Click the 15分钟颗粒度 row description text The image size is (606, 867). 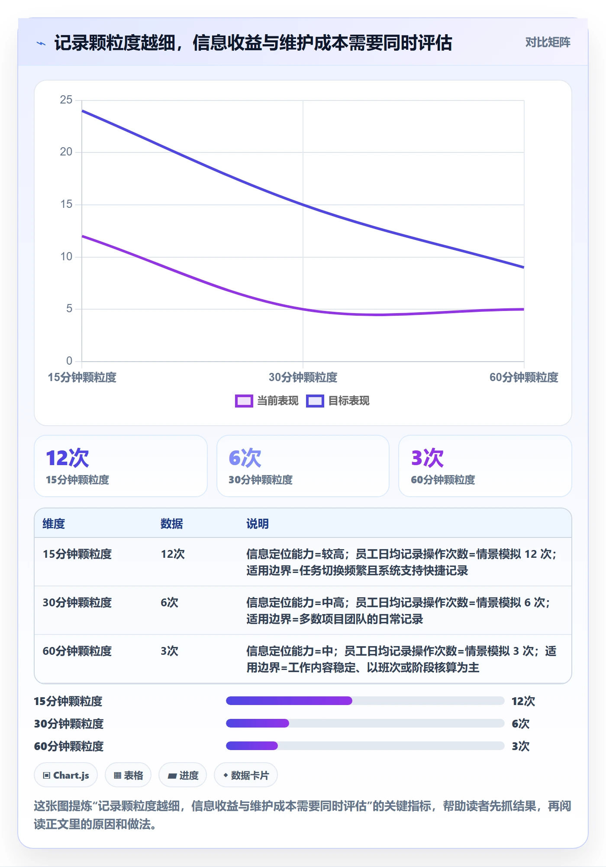pyautogui.click(x=401, y=562)
